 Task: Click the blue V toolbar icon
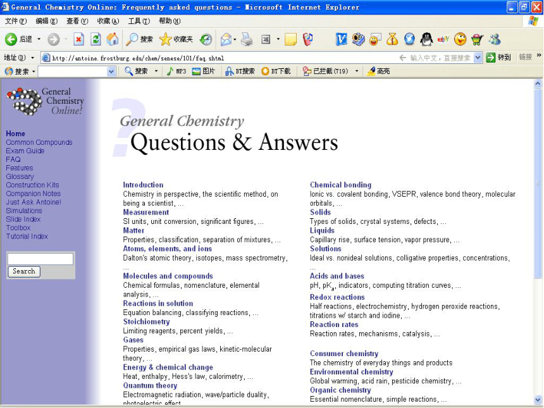[x=342, y=39]
